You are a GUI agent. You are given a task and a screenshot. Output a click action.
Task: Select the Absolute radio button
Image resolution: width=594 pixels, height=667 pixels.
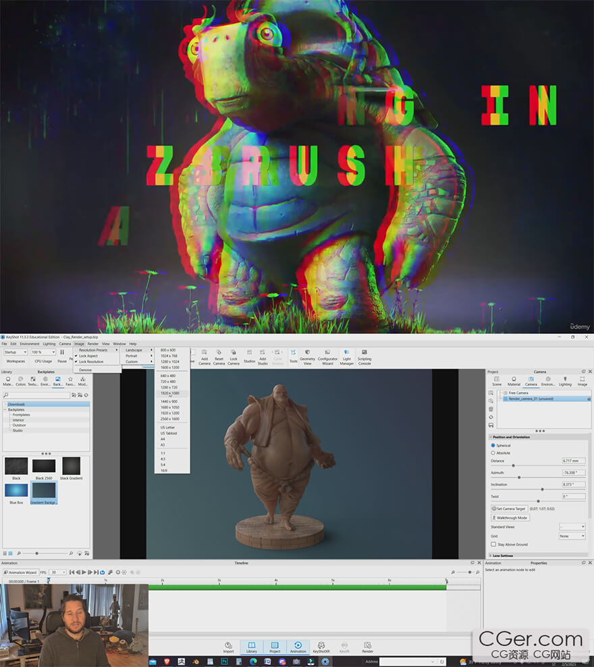click(x=493, y=453)
